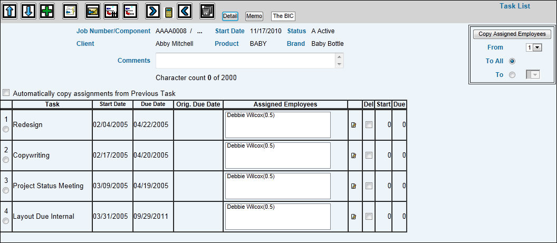Click the green plus add icon
557x243 pixels.
47,11
